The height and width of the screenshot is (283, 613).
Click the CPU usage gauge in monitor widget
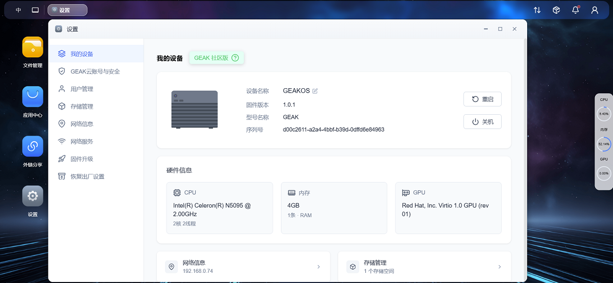tap(604, 114)
